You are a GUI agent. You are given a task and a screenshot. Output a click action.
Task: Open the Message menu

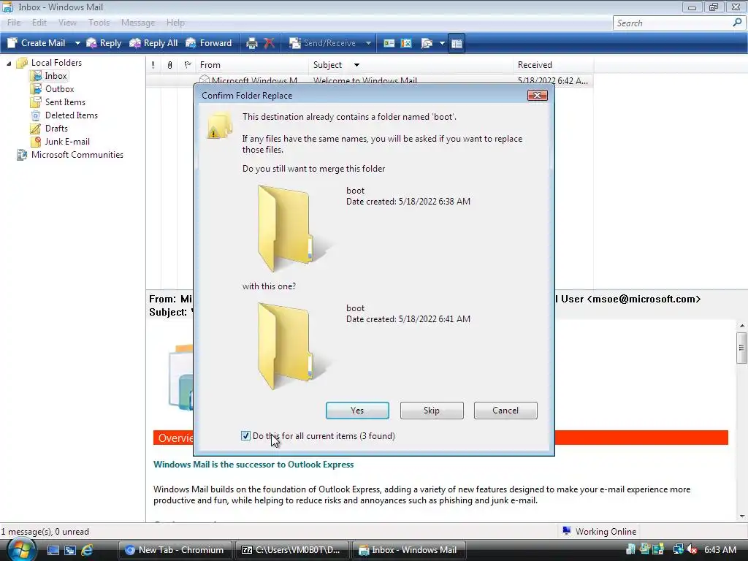click(138, 23)
